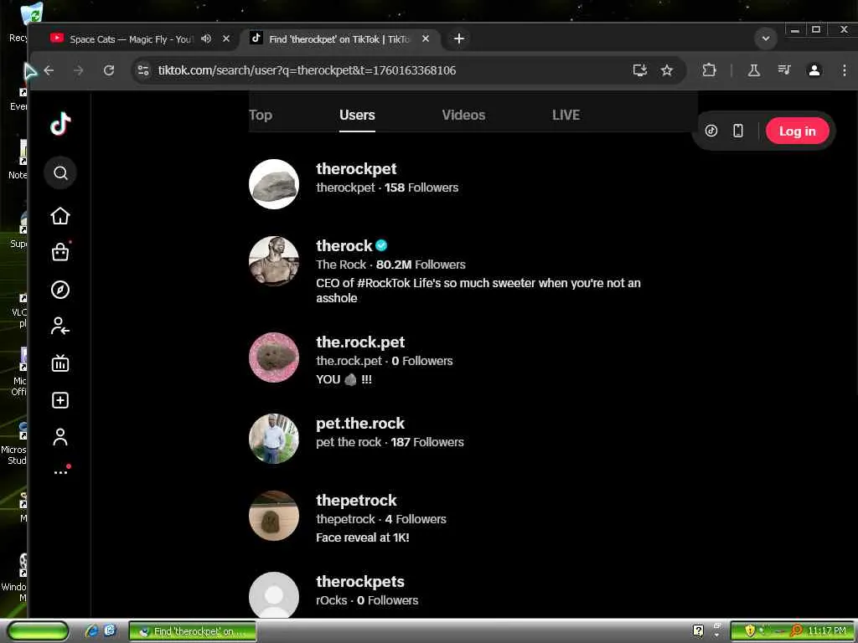Open thepetrock user profile name

coord(356,501)
